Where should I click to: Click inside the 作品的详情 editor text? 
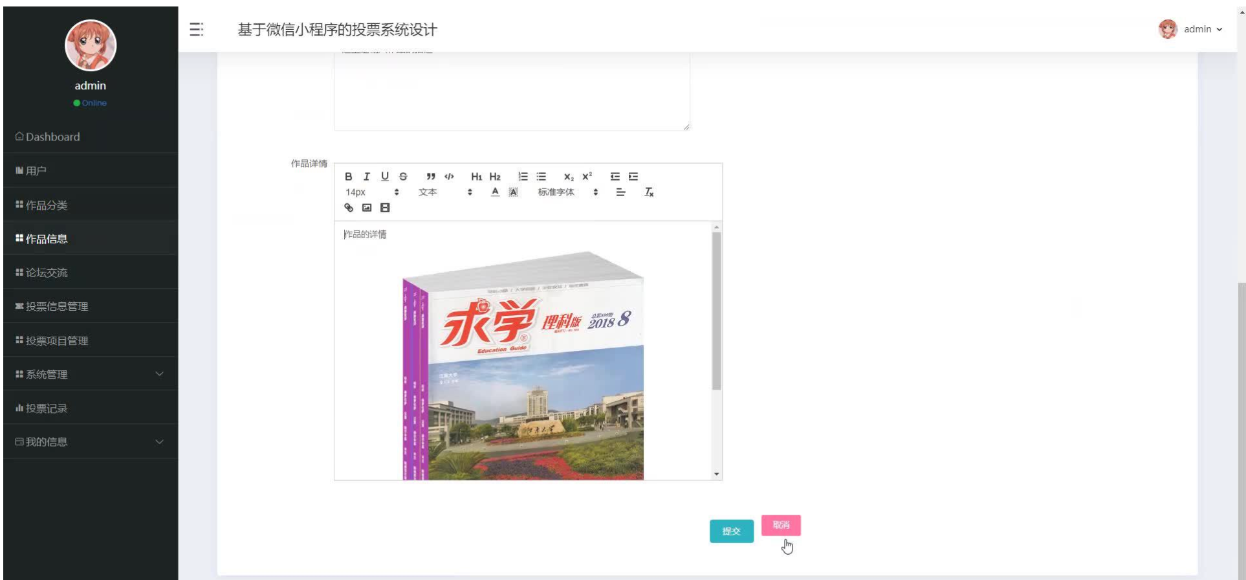coord(366,234)
